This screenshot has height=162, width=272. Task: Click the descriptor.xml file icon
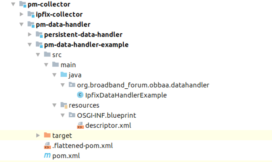pos(80,126)
